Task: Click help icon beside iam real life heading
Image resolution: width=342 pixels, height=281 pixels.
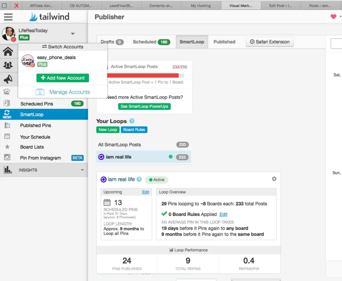Action: 139,180
